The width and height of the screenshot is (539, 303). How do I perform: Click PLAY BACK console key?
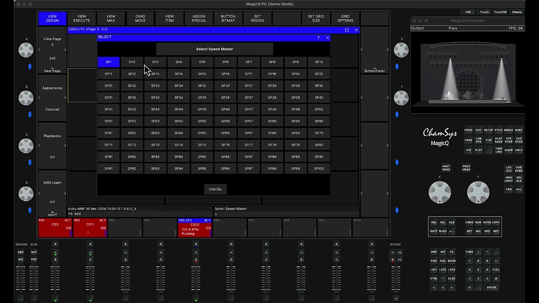(499, 140)
